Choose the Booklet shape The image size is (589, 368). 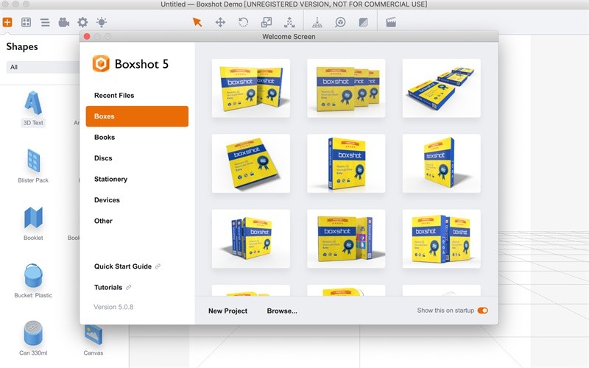(x=33, y=224)
